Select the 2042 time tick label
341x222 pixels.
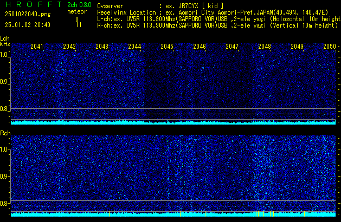tap(69, 47)
